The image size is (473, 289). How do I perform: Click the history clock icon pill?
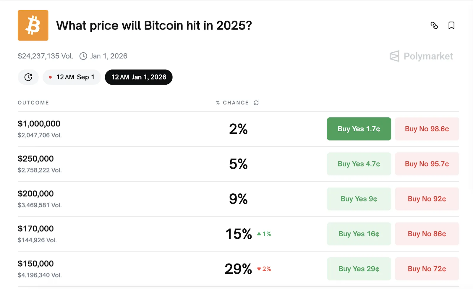[x=28, y=77]
